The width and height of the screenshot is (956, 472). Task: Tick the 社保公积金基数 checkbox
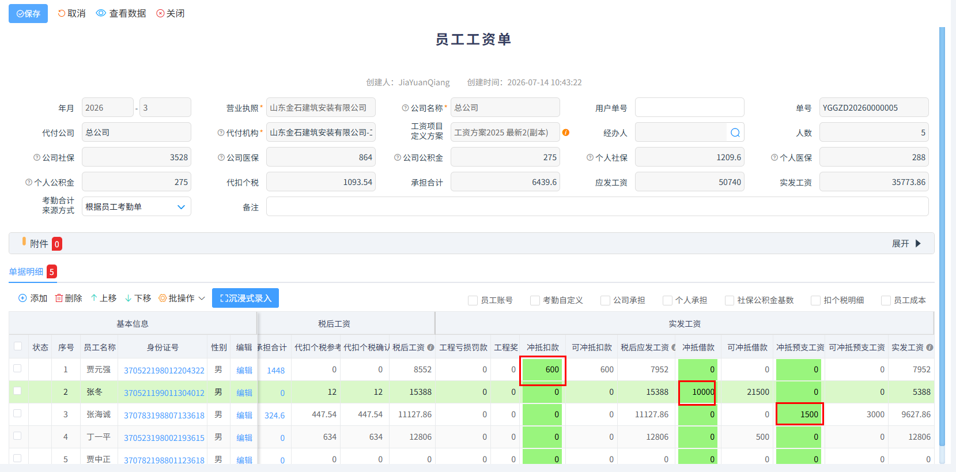(730, 300)
